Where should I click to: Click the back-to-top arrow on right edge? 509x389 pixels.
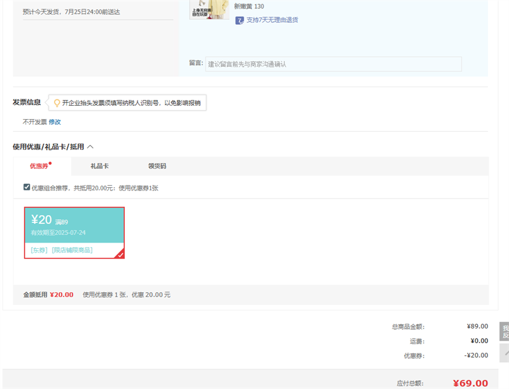tap(504, 352)
